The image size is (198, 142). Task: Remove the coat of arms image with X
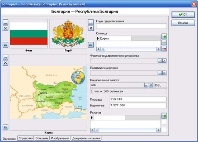tap(91, 28)
